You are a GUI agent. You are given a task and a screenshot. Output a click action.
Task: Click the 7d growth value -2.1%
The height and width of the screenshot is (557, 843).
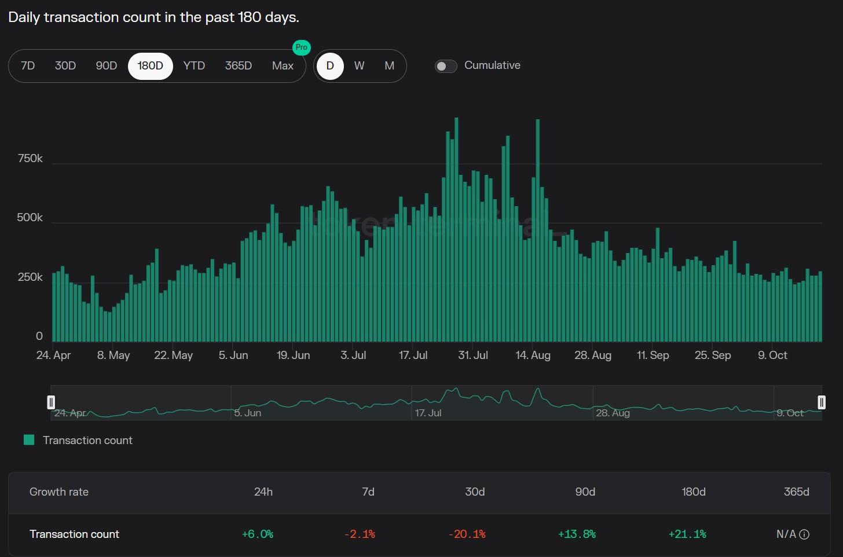(360, 534)
